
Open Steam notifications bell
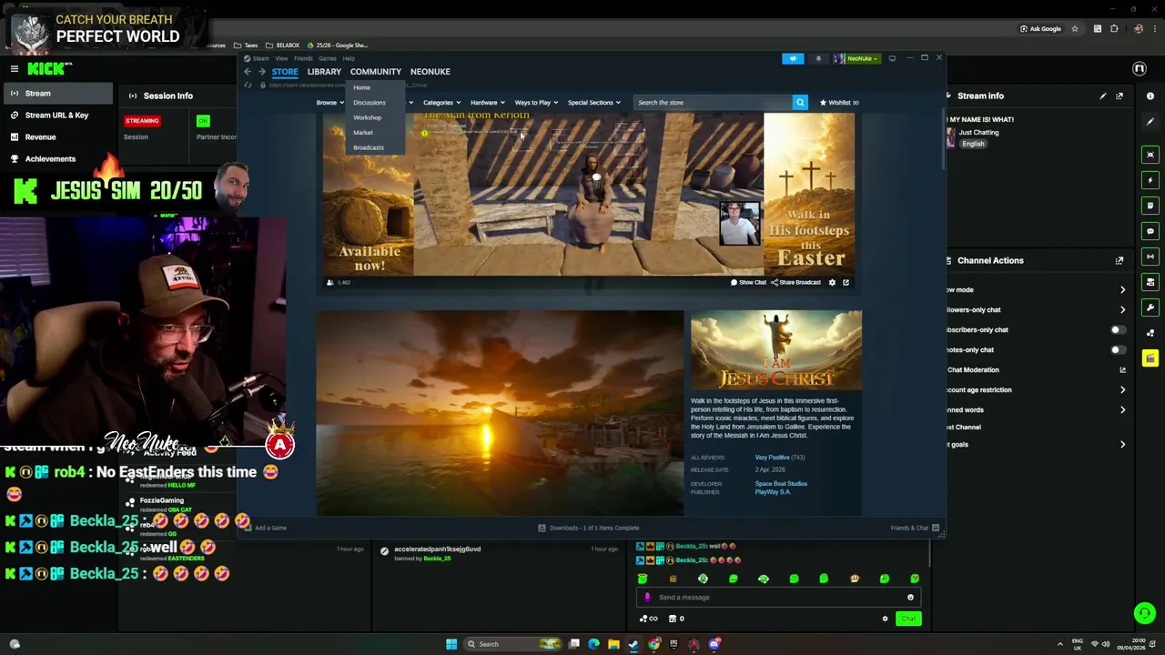pyautogui.click(x=818, y=58)
